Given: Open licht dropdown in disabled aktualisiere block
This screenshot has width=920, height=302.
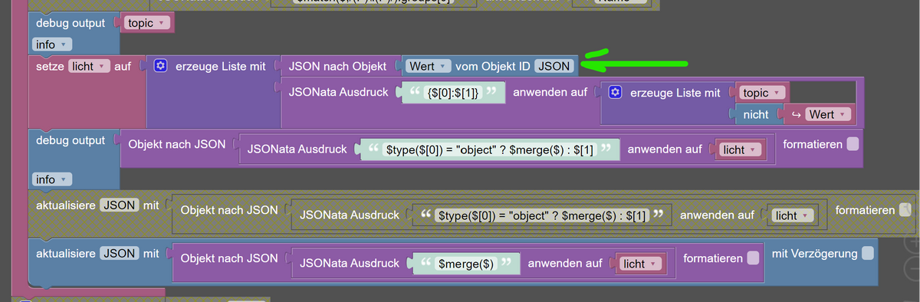Looking at the screenshot, I should pos(793,216).
